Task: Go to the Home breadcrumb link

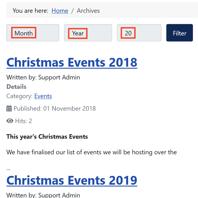Action: pyautogui.click(x=60, y=10)
